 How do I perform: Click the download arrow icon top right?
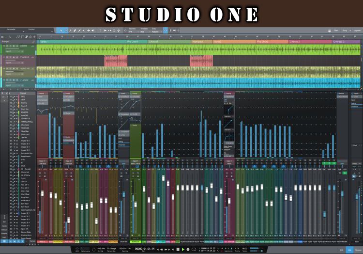point(330,31)
